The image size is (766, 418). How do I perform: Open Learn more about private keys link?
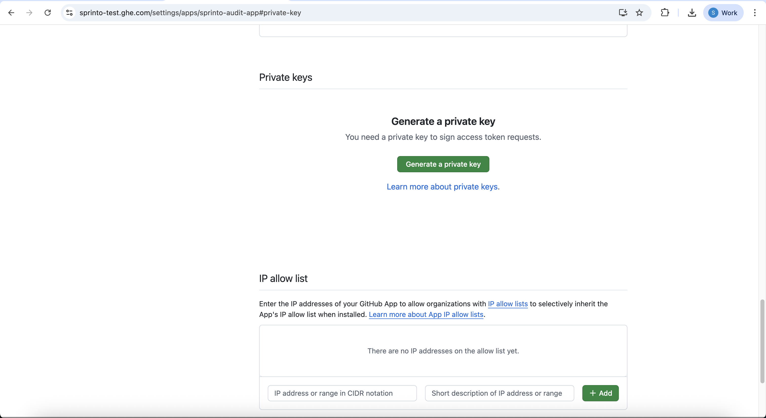click(442, 187)
